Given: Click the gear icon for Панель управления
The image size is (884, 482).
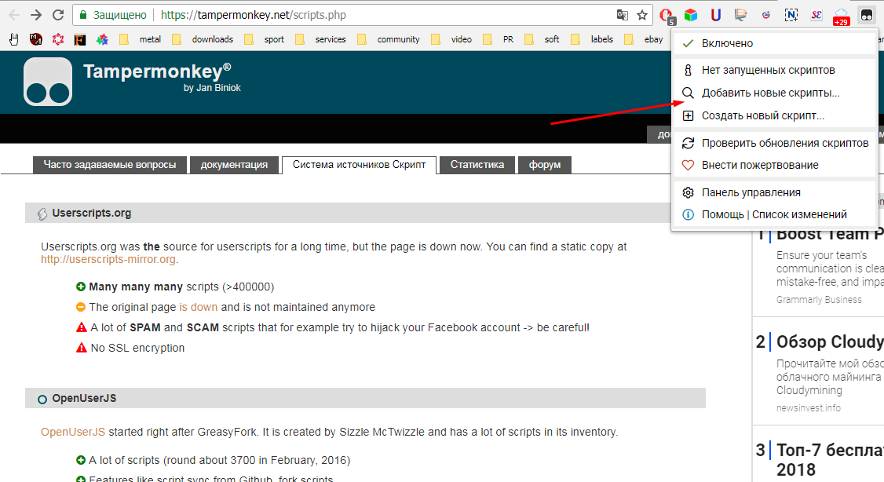Looking at the screenshot, I should [x=688, y=193].
